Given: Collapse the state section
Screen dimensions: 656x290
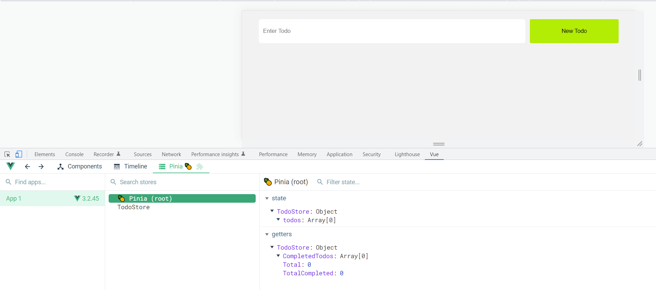Looking at the screenshot, I should coord(267,199).
